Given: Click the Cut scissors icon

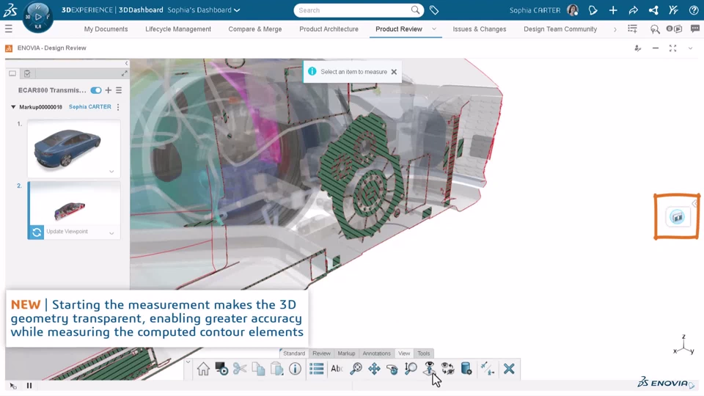Looking at the screenshot, I should (240, 369).
